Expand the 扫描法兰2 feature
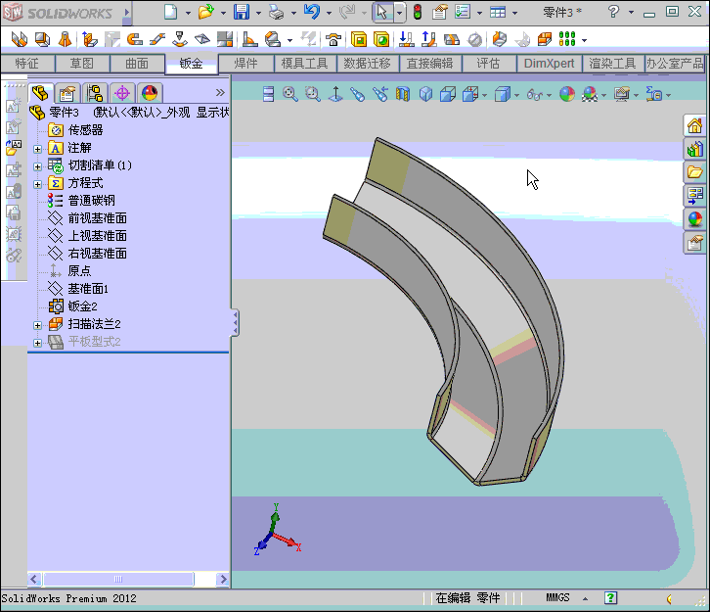The image size is (710, 612). coord(37,325)
